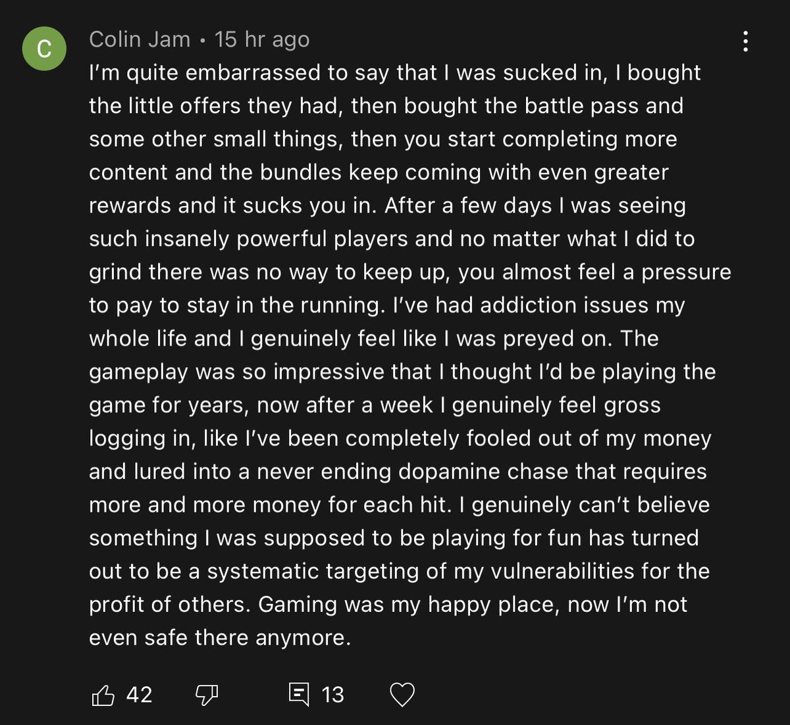This screenshot has height=725, width=790.
Task: Tap the heart icon under the comment
Action: (402, 695)
